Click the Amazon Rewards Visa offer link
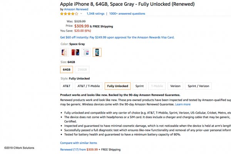The height and width of the screenshot is (154, 231). pyautogui.click(x=117, y=37)
